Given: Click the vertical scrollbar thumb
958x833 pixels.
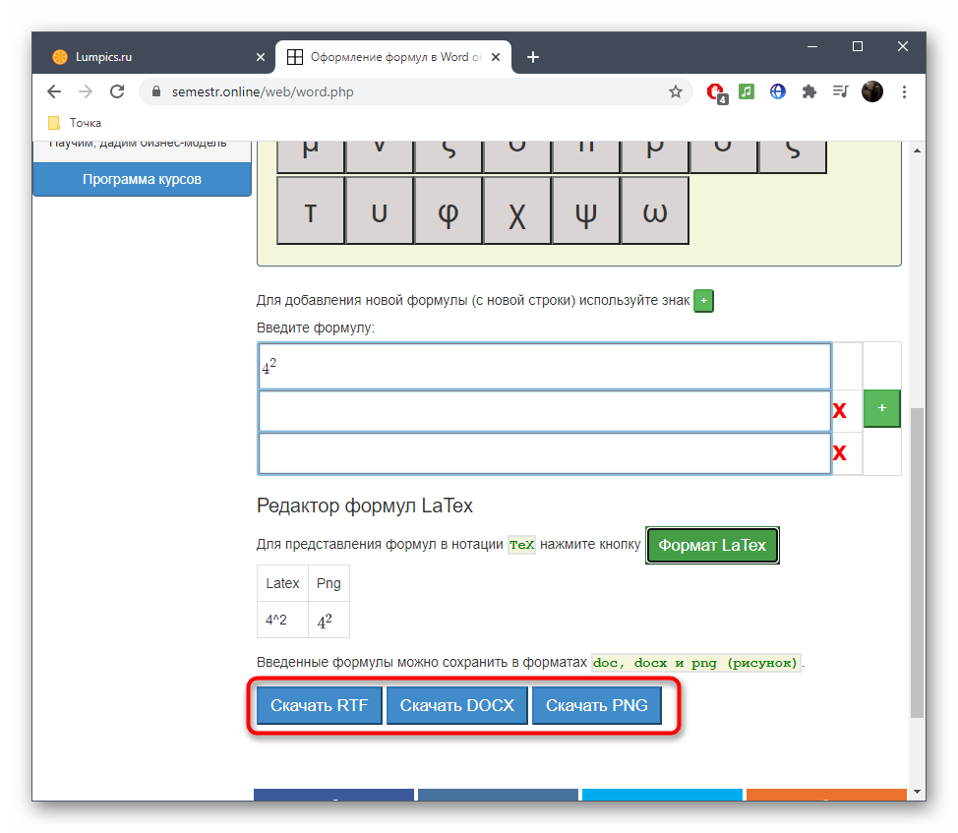Looking at the screenshot, I should pyautogui.click(x=917, y=562).
